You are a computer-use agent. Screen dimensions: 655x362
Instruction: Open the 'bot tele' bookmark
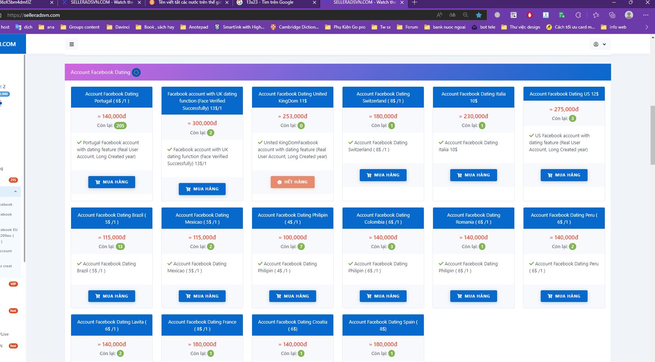(x=483, y=27)
